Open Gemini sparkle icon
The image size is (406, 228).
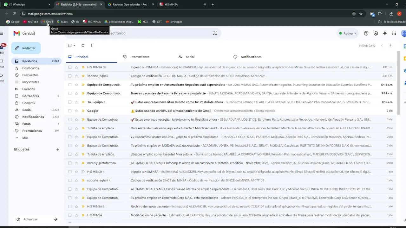coord(385,33)
